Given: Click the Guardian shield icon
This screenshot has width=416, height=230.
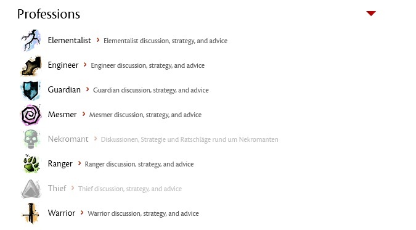Looking at the screenshot, I should click(31, 90).
